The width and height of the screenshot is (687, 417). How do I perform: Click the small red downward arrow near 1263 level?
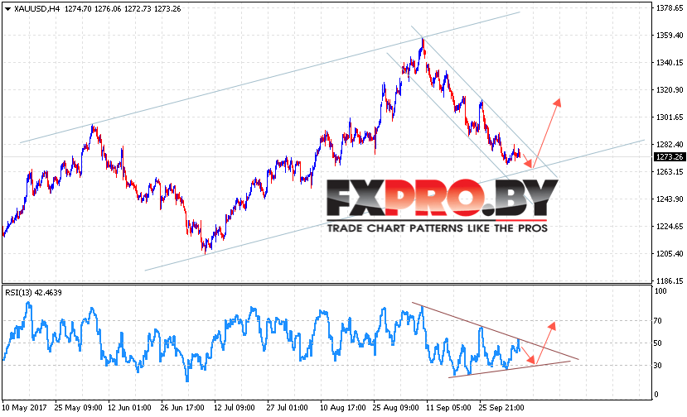pos(527,161)
